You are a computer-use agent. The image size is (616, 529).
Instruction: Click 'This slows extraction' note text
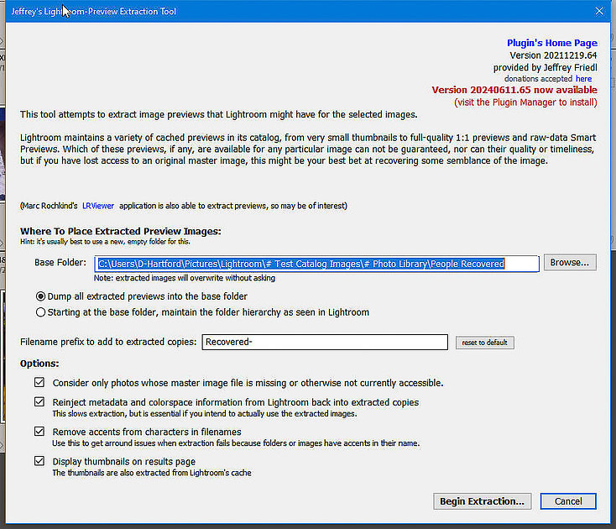205,413
